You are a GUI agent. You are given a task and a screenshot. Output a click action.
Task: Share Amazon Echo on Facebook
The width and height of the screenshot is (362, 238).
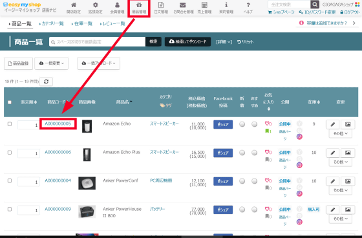pos(223,125)
